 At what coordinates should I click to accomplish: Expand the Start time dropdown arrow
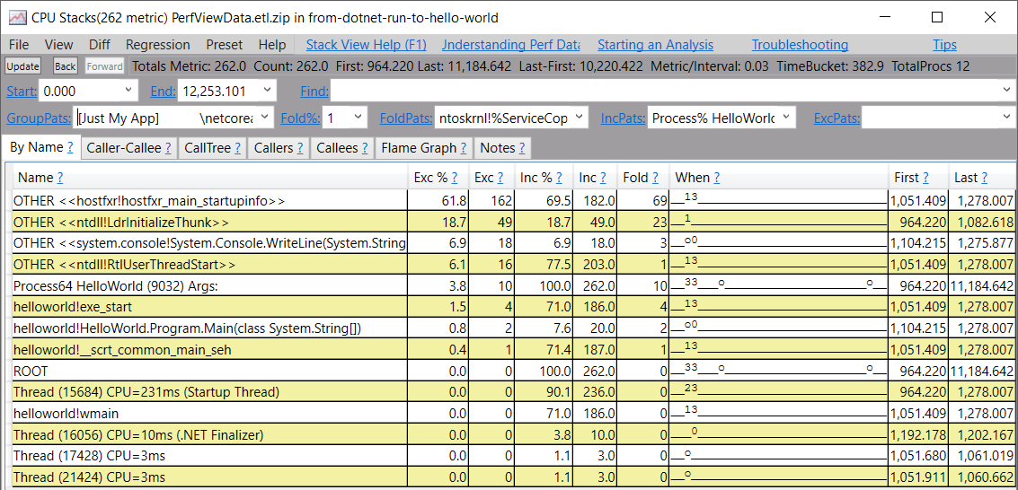pyautogui.click(x=128, y=92)
